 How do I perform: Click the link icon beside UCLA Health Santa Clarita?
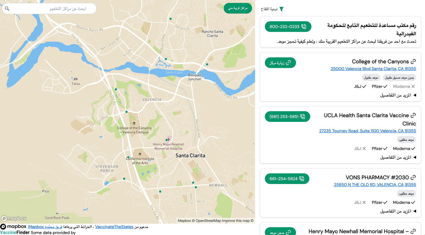point(413,115)
